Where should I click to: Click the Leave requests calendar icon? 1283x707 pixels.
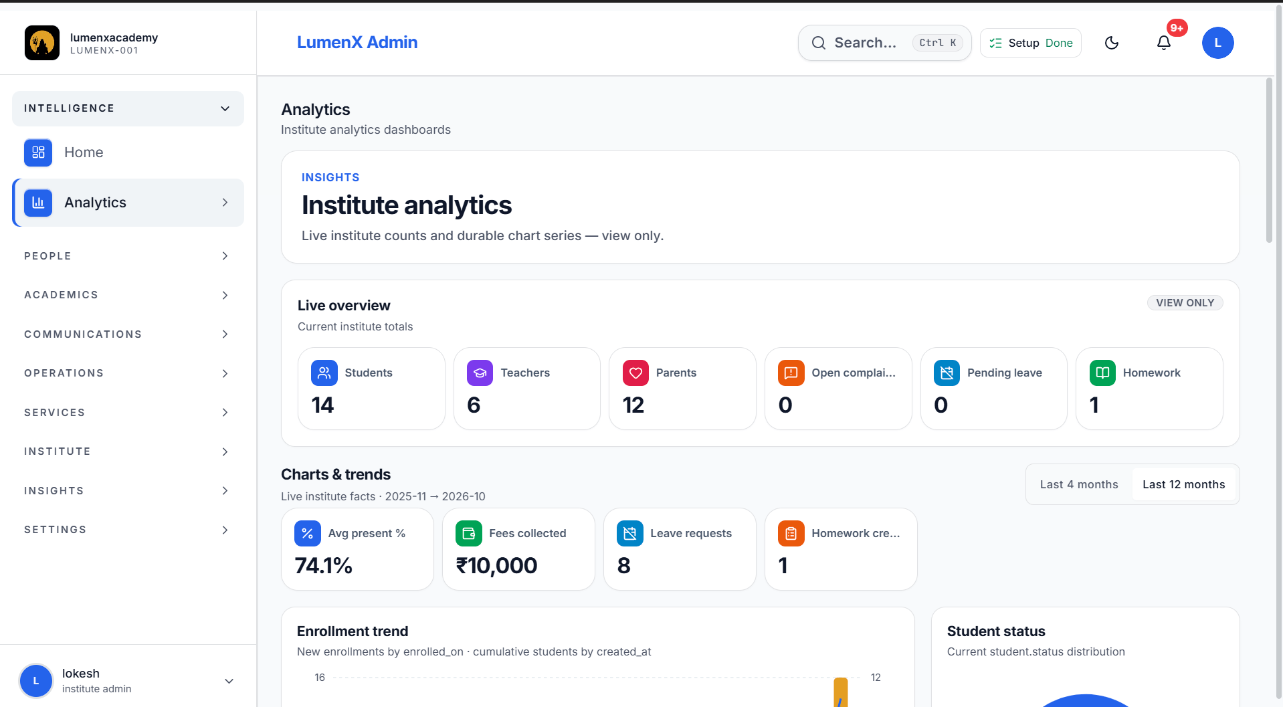tap(630, 533)
